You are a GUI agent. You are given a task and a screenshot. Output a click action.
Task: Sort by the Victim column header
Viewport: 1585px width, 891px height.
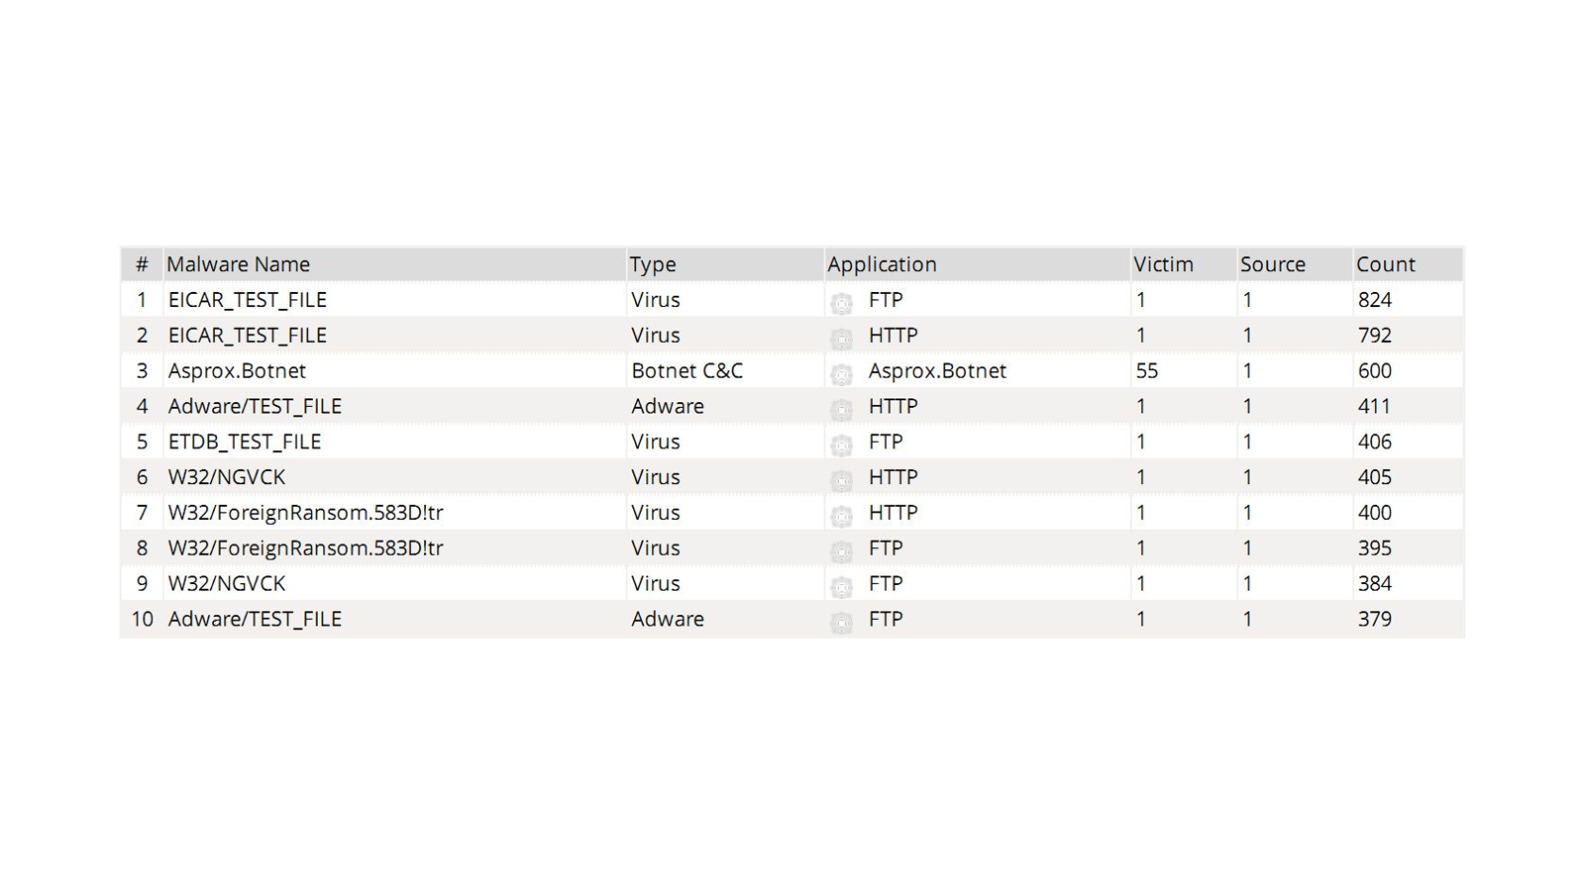pyautogui.click(x=1163, y=264)
